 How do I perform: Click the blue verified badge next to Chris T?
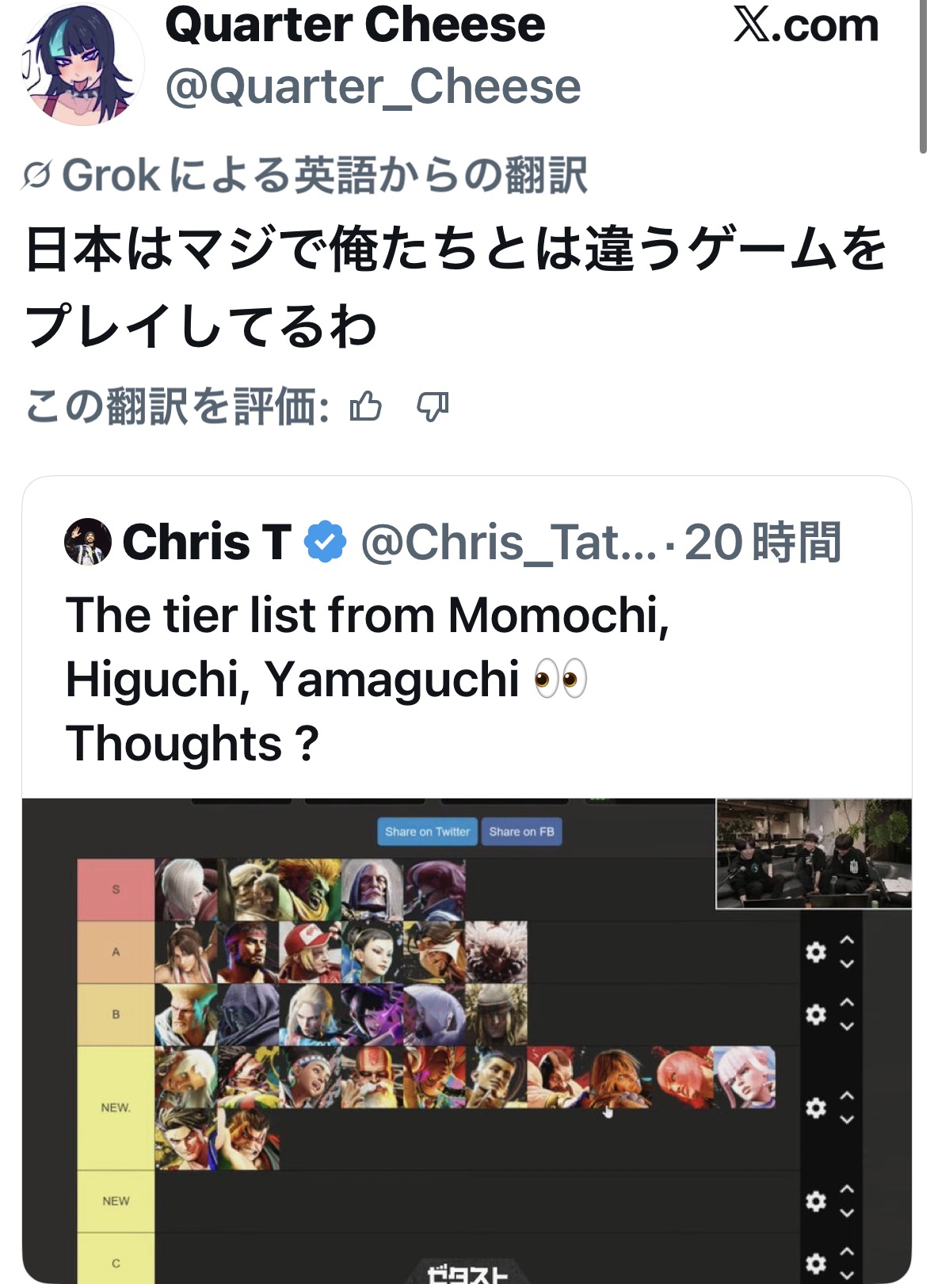coord(326,543)
